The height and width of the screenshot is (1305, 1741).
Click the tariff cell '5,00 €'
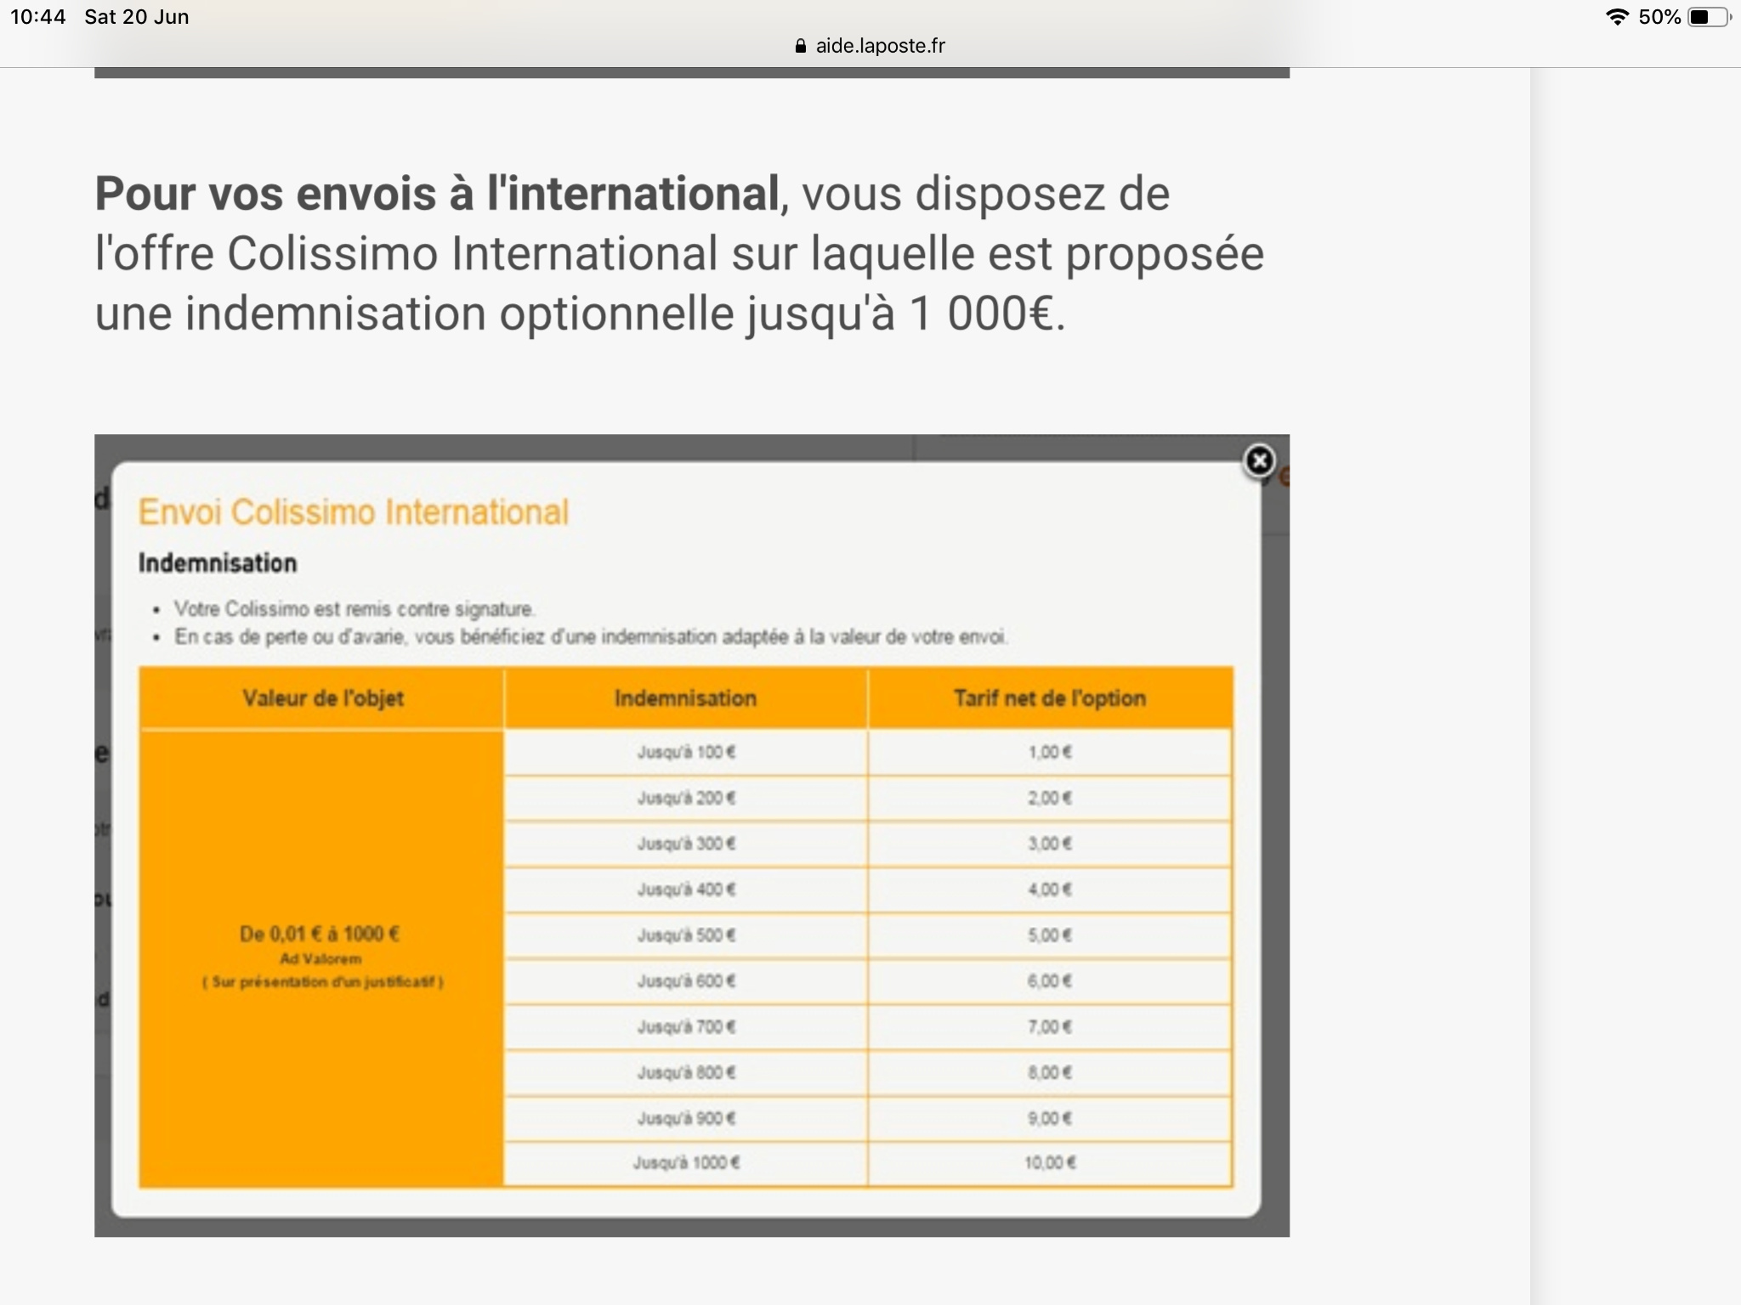(1050, 936)
